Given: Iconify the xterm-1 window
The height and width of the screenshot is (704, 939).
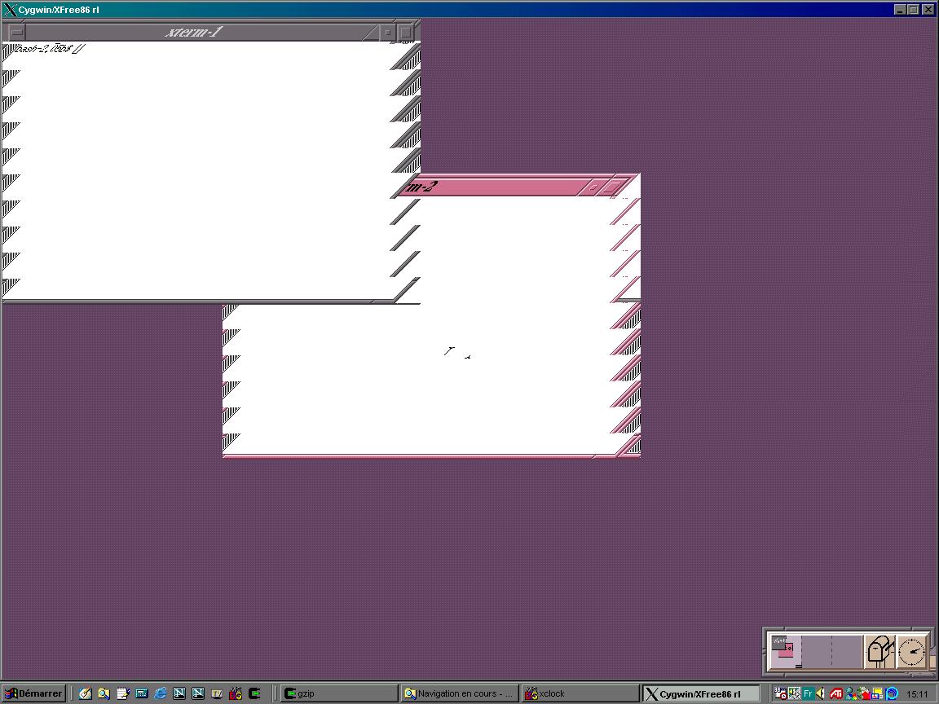Looking at the screenshot, I should click(388, 33).
